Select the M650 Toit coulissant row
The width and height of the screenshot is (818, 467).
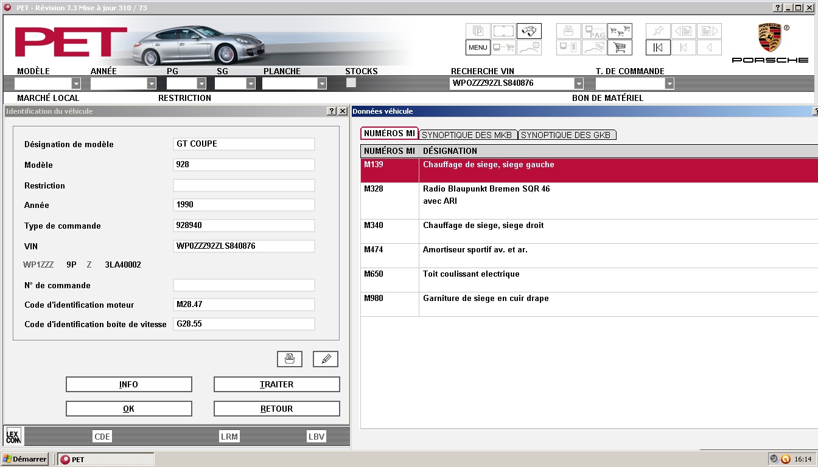click(589, 280)
